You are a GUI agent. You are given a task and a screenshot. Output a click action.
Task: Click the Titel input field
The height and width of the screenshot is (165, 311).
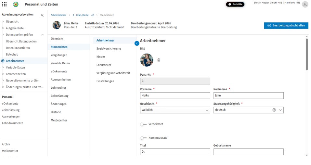[x=175, y=152]
